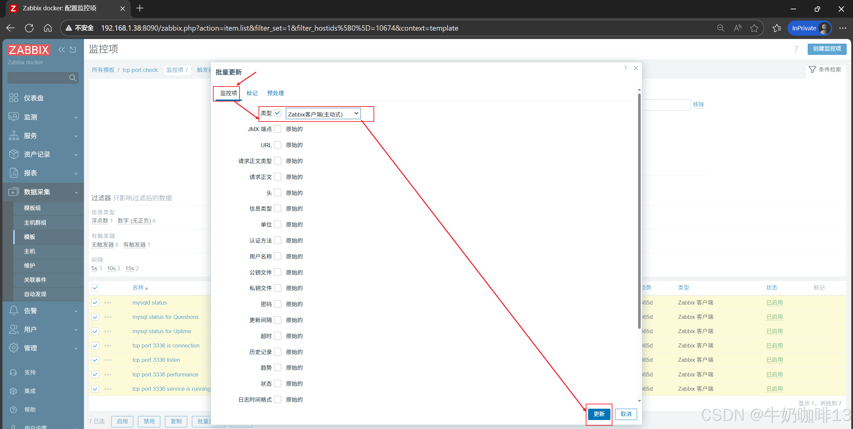Close the 批量更新 dialog with X
Viewport: 853px width, 429px height.
[x=636, y=68]
